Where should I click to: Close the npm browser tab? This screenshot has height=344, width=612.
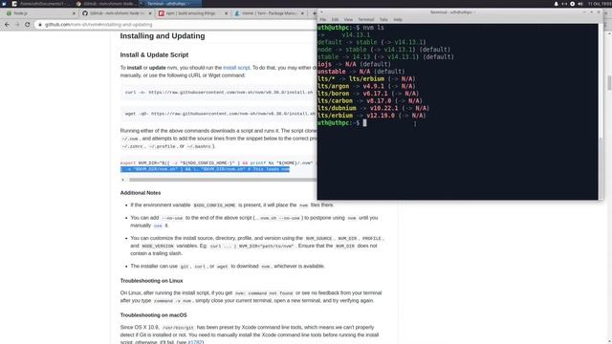(x=226, y=13)
